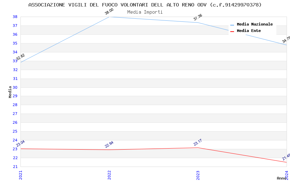Image resolution: width=290 pixels, height=187 pixels.
Task: Click the y-axis value 24
Action: [x=15, y=140]
